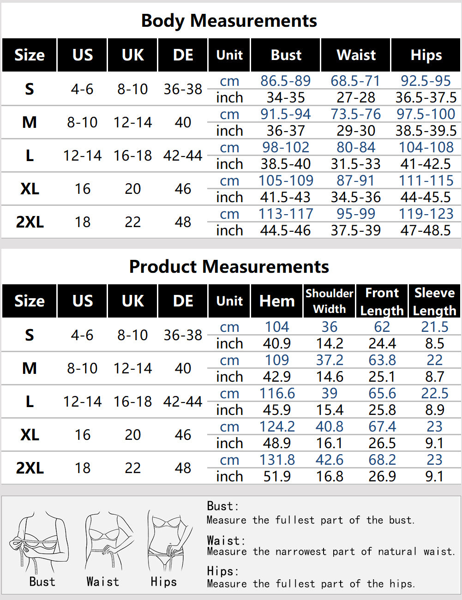Click the 'fullest part of the hips' instruction
The image size is (462, 600).
(311, 584)
